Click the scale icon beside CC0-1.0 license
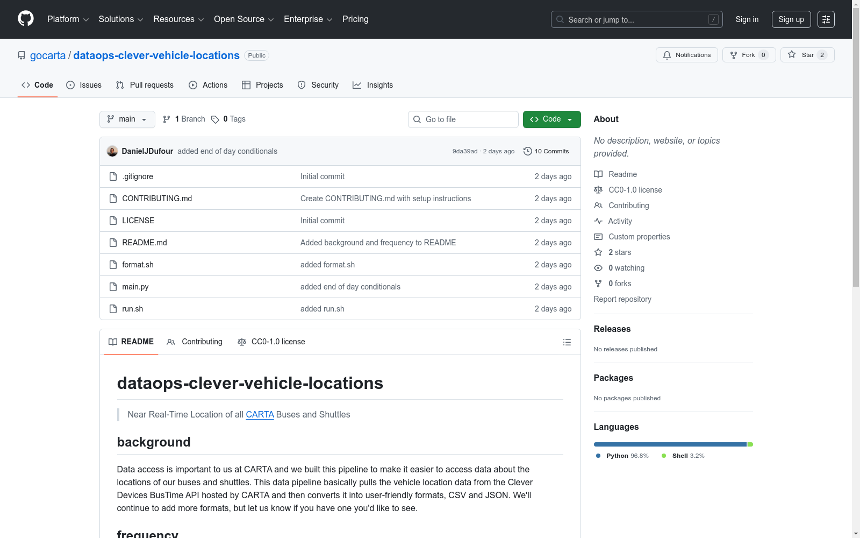 click(598, 190)
